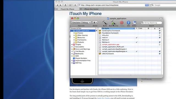Image resolution: width=176 pixels, height=99 pixels.
Task: Click the NIB Files smart group icon
Action: click(74, 63)
